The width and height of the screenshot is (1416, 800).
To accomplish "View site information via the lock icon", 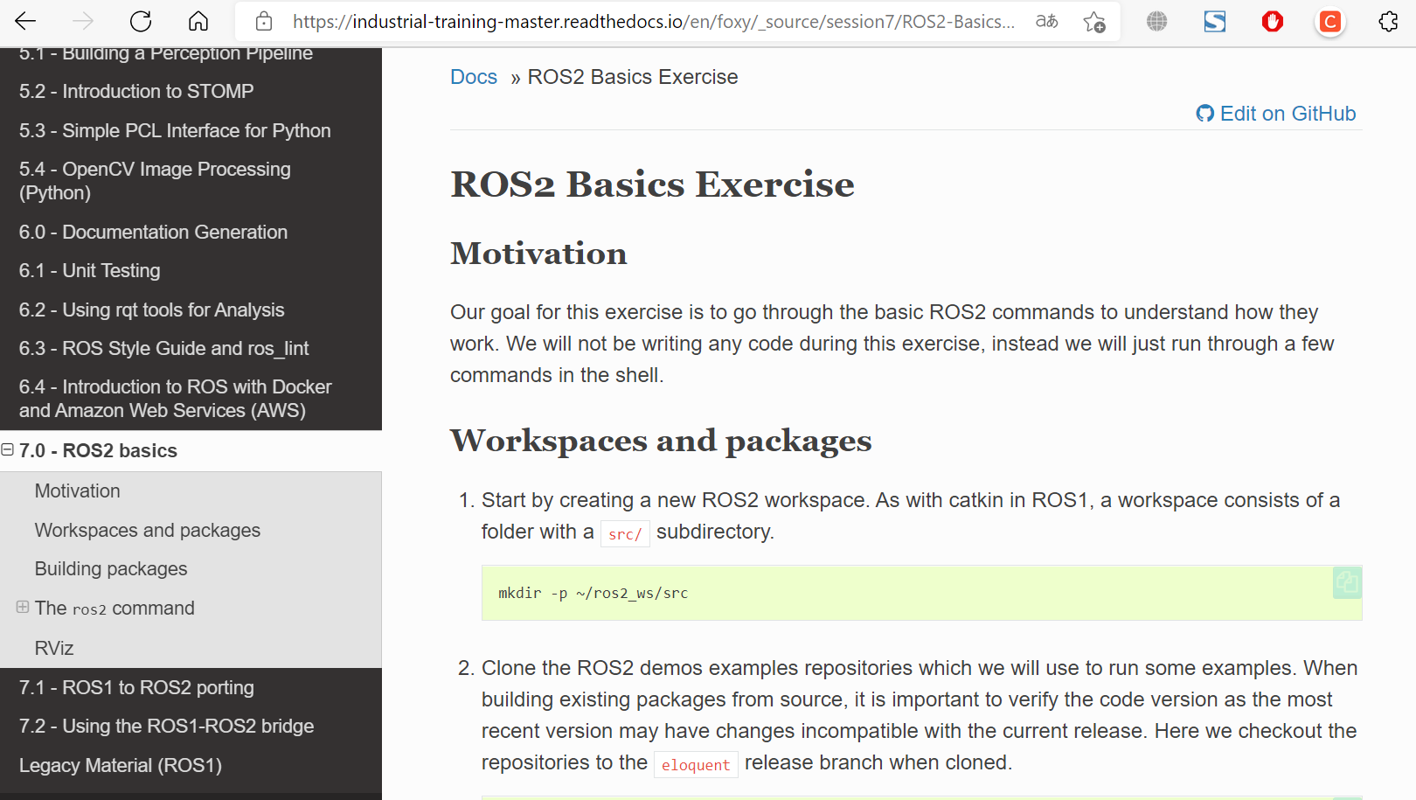I will point(263,22).
